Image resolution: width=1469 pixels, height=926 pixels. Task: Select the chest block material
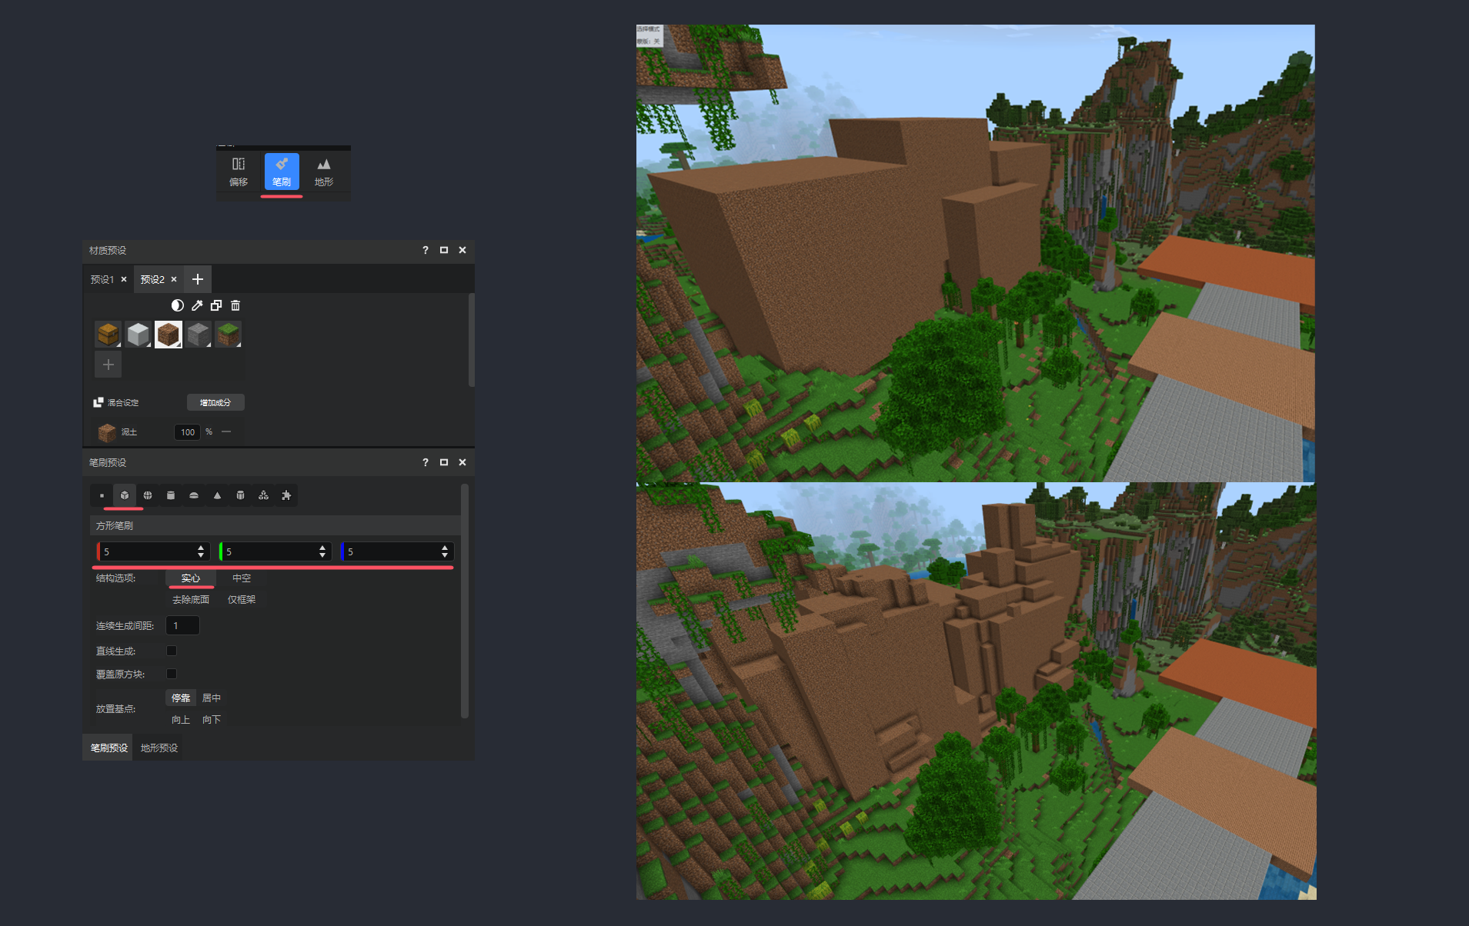[x=109, y=335]
